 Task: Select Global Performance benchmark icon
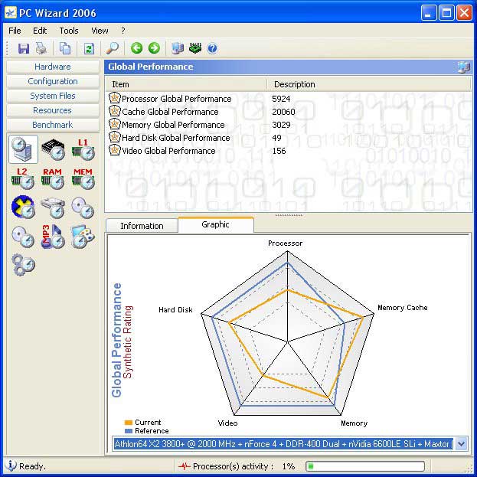coord(23,149)
